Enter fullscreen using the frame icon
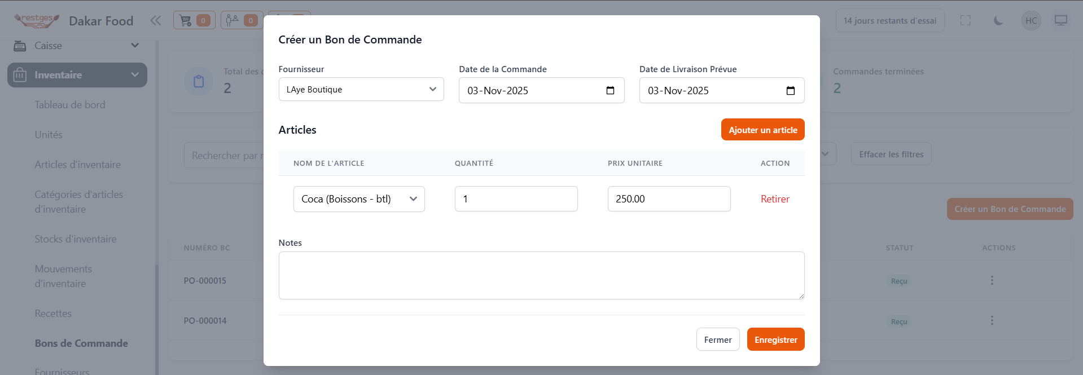This screenshot has height=375, width=1083. [x=966, y=21]
